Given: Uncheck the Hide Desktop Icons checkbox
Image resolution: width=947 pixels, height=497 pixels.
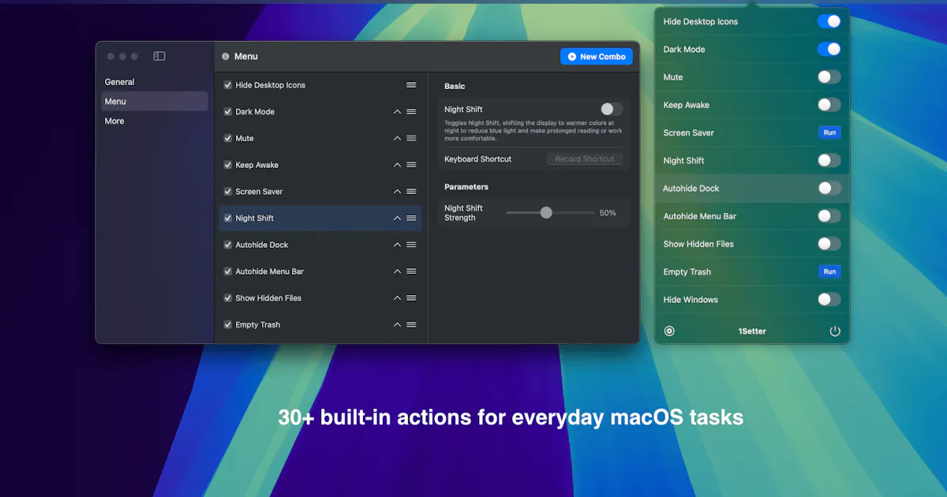Looking at the screenshot, I should coord(228,85).
